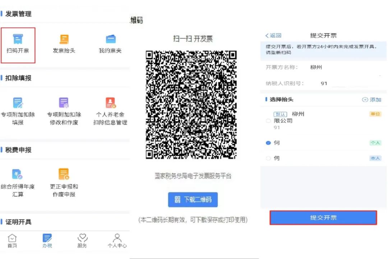Click 下载二维码 download button

coord(193,200)
